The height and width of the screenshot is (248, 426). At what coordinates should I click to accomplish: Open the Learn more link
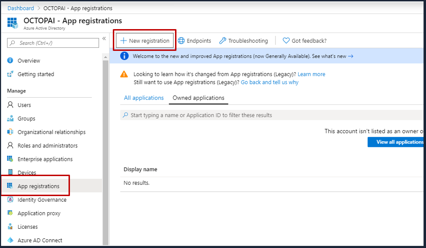point(311,74)
